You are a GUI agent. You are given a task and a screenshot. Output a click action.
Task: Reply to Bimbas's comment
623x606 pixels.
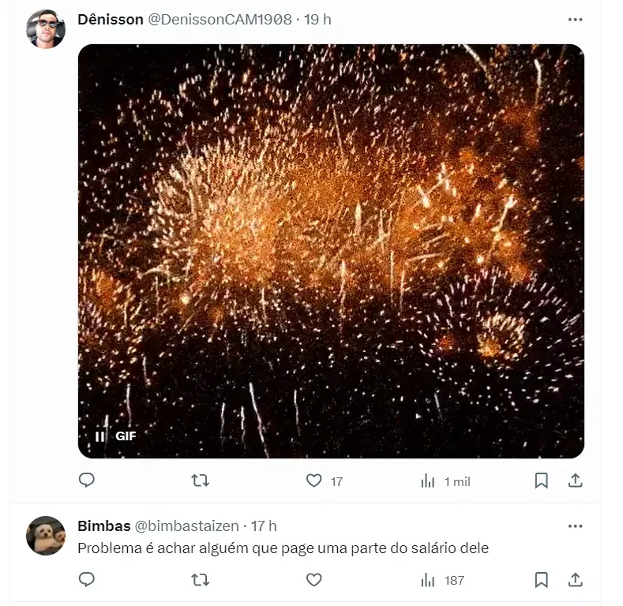[x=87, y=580]
